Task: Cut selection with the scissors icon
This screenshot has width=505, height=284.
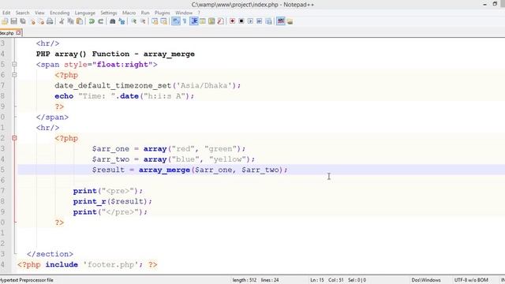Action: click(x=62, y=21)
